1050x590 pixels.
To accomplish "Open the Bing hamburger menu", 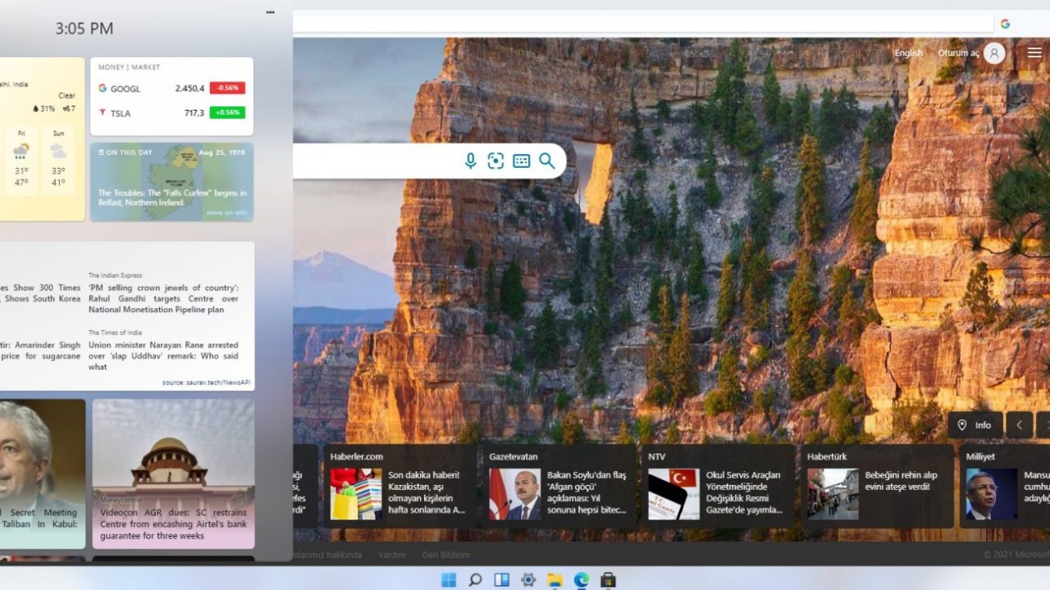I will pos(1034,53).
